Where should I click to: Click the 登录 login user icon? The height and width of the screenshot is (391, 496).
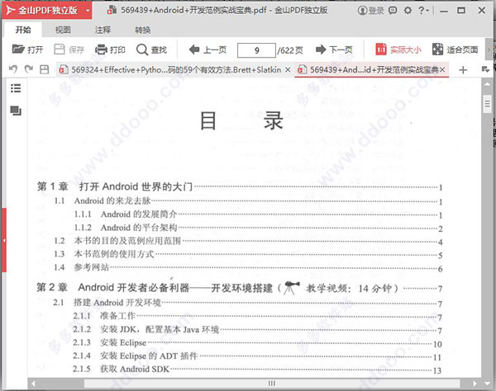[x=370, y=11]
